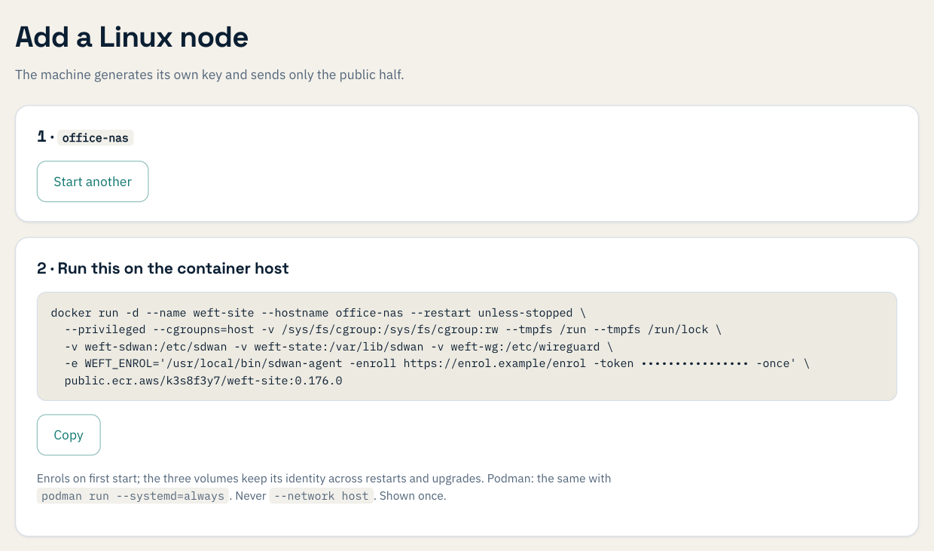Click the public.ecr.aws image name line

tap(203, 381)
